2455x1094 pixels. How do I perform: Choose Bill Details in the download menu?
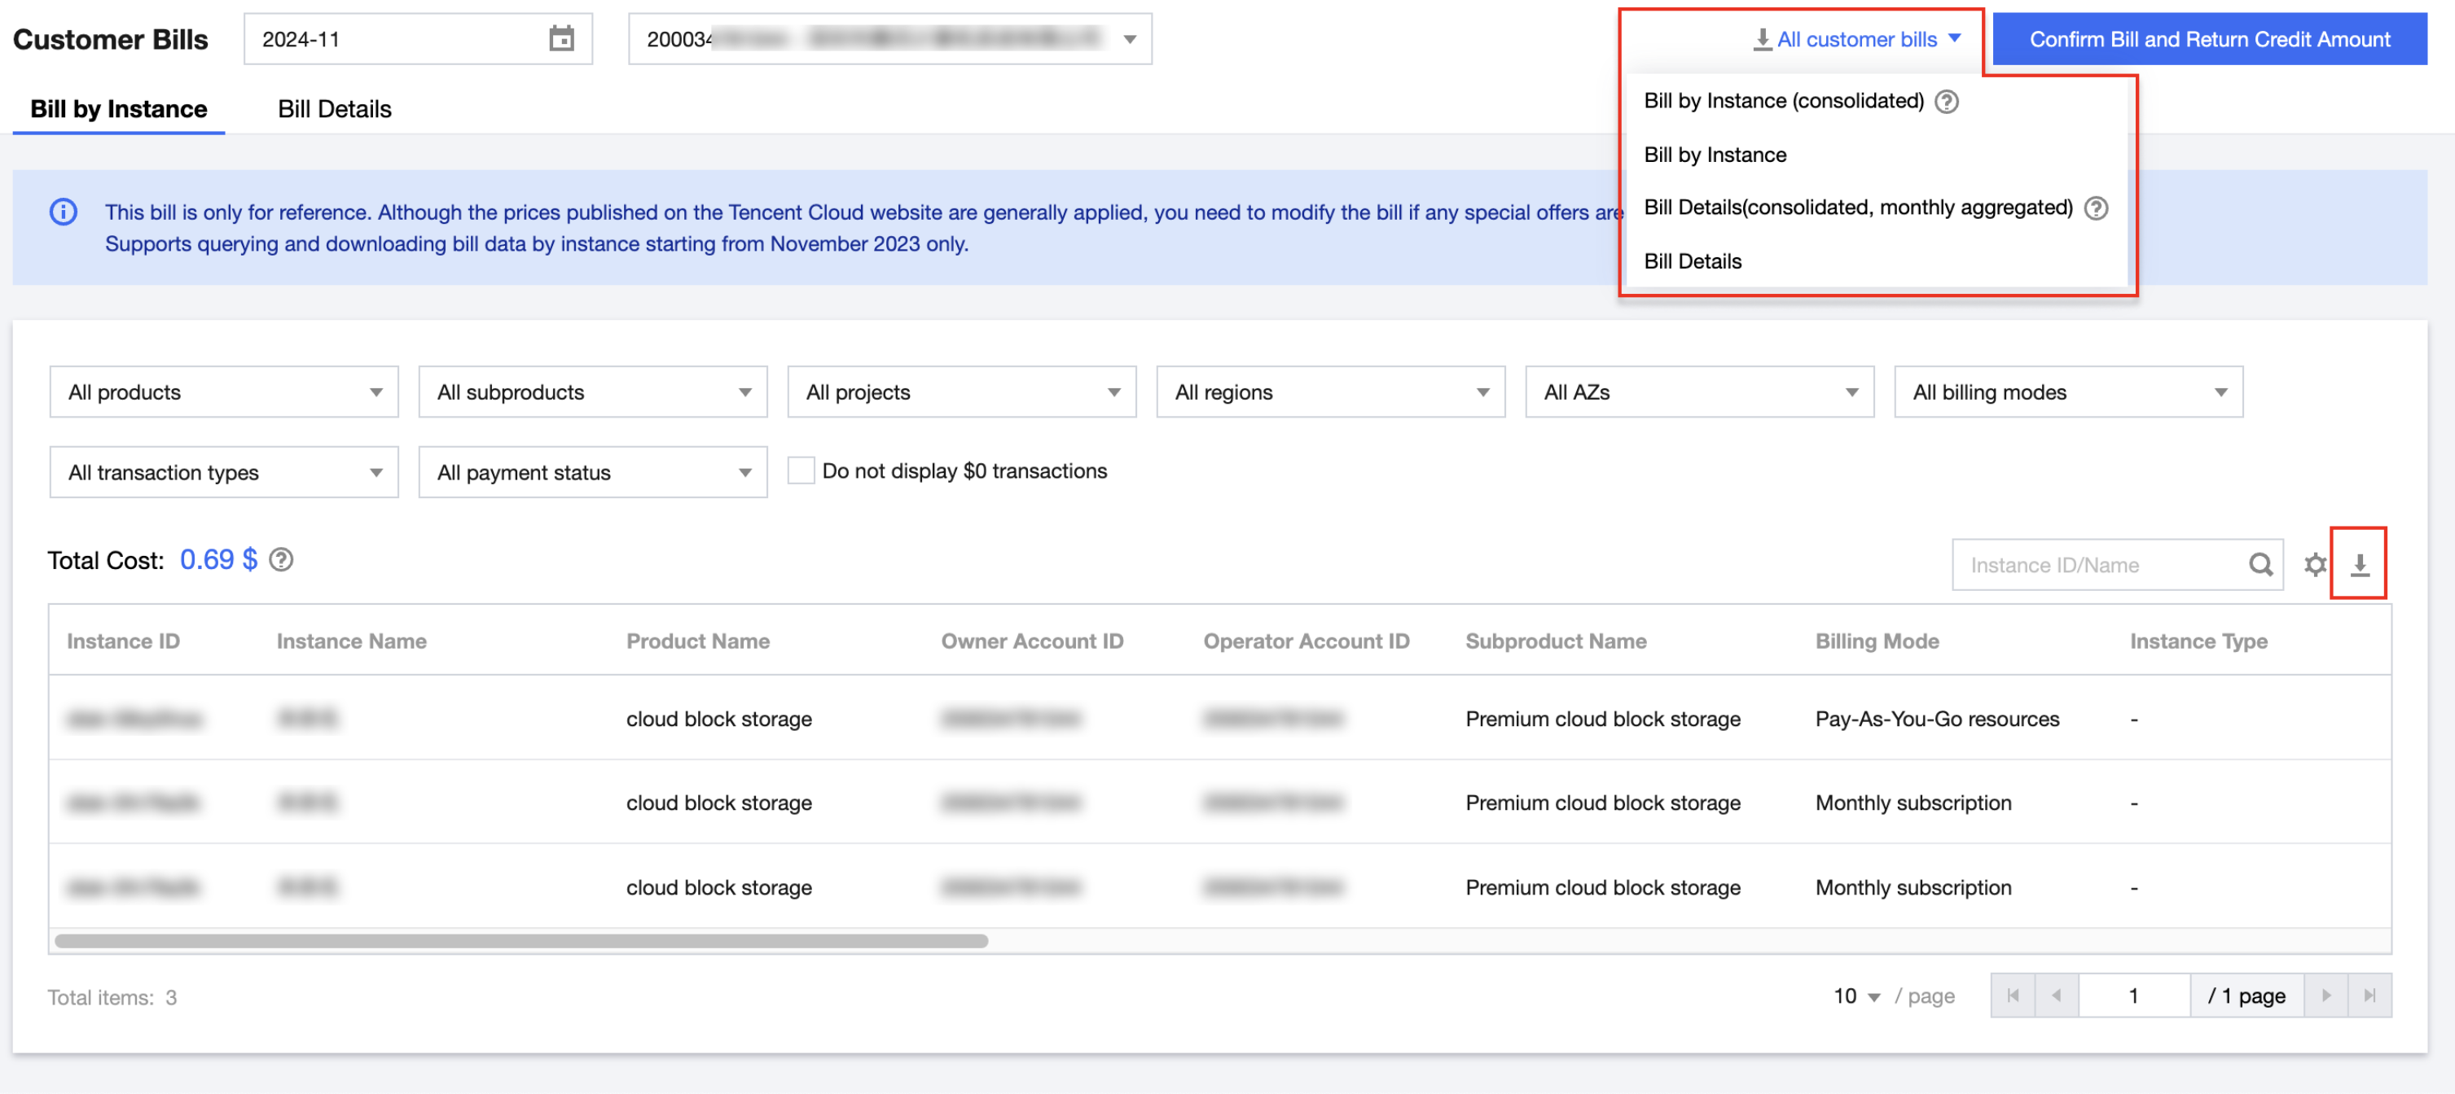[x=1693, y=261]
